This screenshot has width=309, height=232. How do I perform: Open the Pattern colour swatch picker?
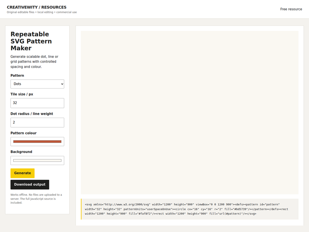(37, 142)
